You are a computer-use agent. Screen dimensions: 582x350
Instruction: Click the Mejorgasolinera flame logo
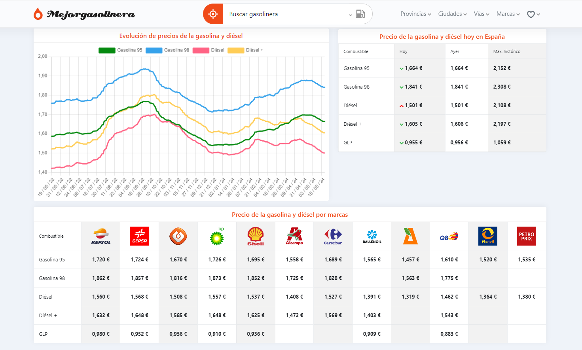[38, 14]
